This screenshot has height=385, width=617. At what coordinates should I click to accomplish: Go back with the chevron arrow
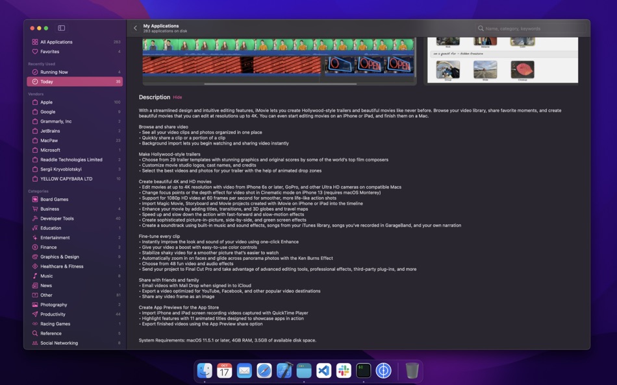[135, 28]
